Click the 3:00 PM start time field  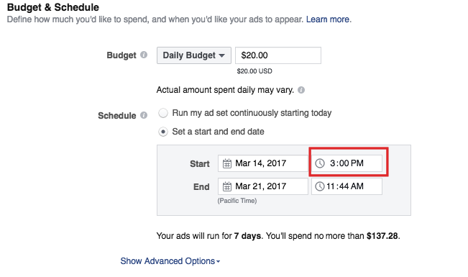tap(347, 163)
